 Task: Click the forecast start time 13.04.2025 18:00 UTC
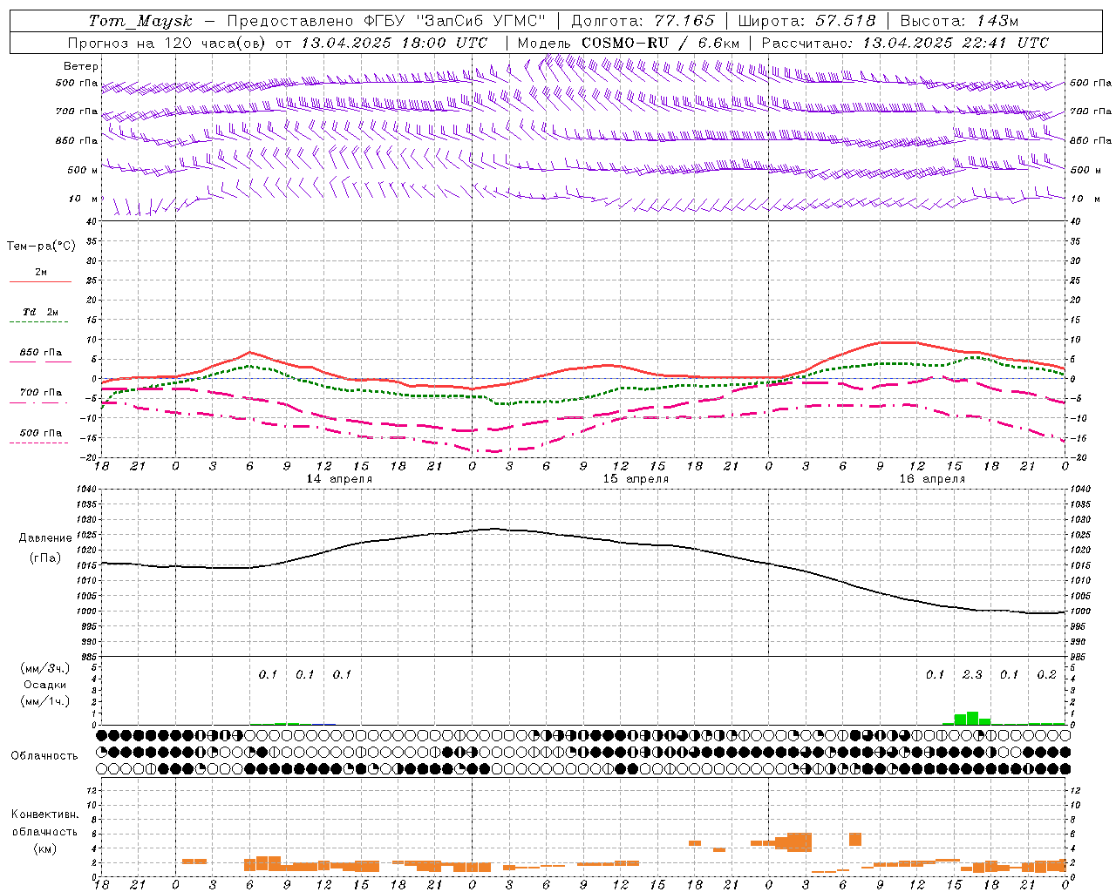point(394,43)
